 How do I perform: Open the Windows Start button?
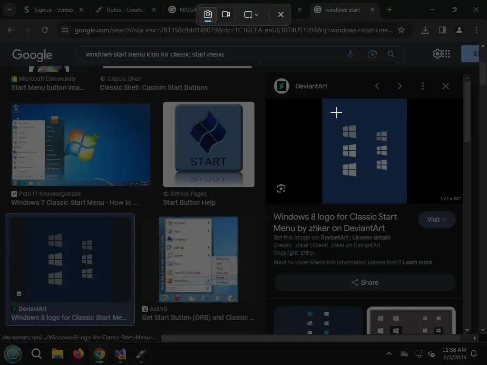[13, 354]
